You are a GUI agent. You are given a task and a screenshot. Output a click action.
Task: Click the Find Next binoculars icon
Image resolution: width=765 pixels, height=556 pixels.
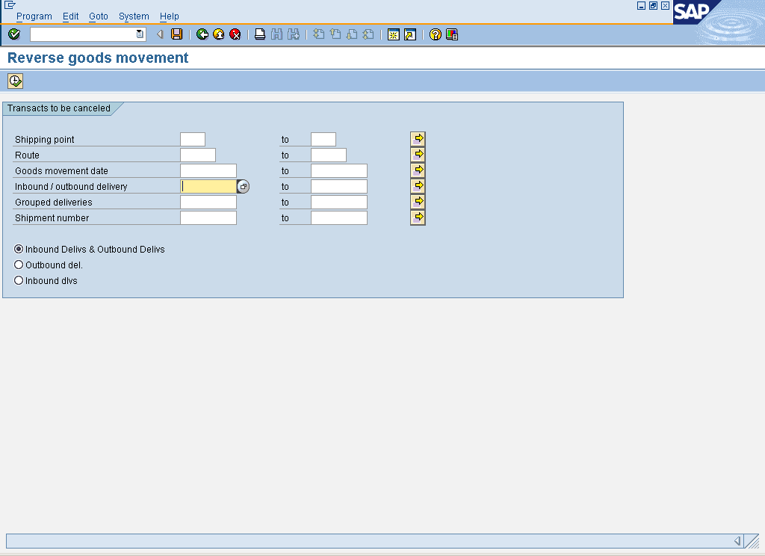(x=293, y=34)
